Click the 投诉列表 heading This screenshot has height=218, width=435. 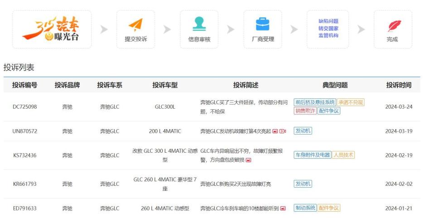19,68
